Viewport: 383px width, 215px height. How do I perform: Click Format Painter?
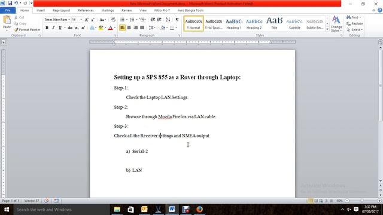(x=27, y=29)
